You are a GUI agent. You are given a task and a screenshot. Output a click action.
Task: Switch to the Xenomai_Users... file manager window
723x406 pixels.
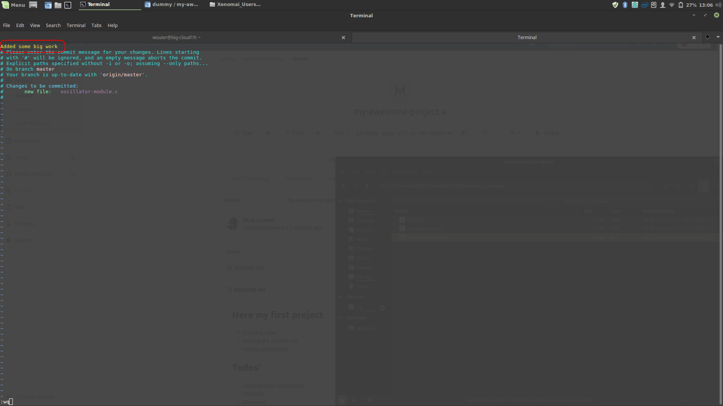tap(236, 5)
